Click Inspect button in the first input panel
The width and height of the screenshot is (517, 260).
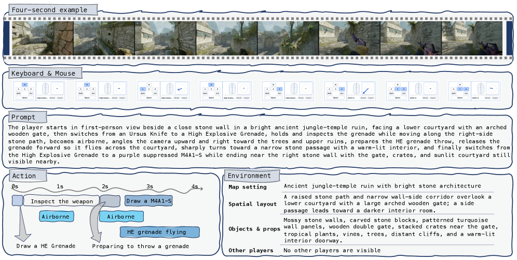click(x=60, y=98)
